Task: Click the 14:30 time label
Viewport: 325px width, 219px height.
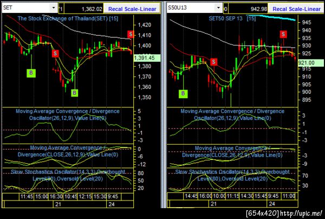Action: coord(246,196)
